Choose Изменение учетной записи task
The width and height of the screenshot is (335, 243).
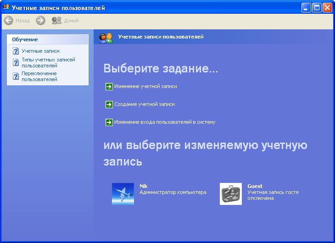pos(145,86)
